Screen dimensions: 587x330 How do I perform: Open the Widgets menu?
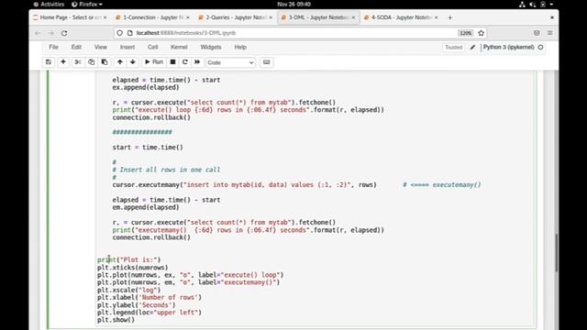point(211,47)
